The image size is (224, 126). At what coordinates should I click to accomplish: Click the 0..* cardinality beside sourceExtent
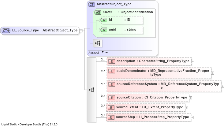(x=103, y=106)
